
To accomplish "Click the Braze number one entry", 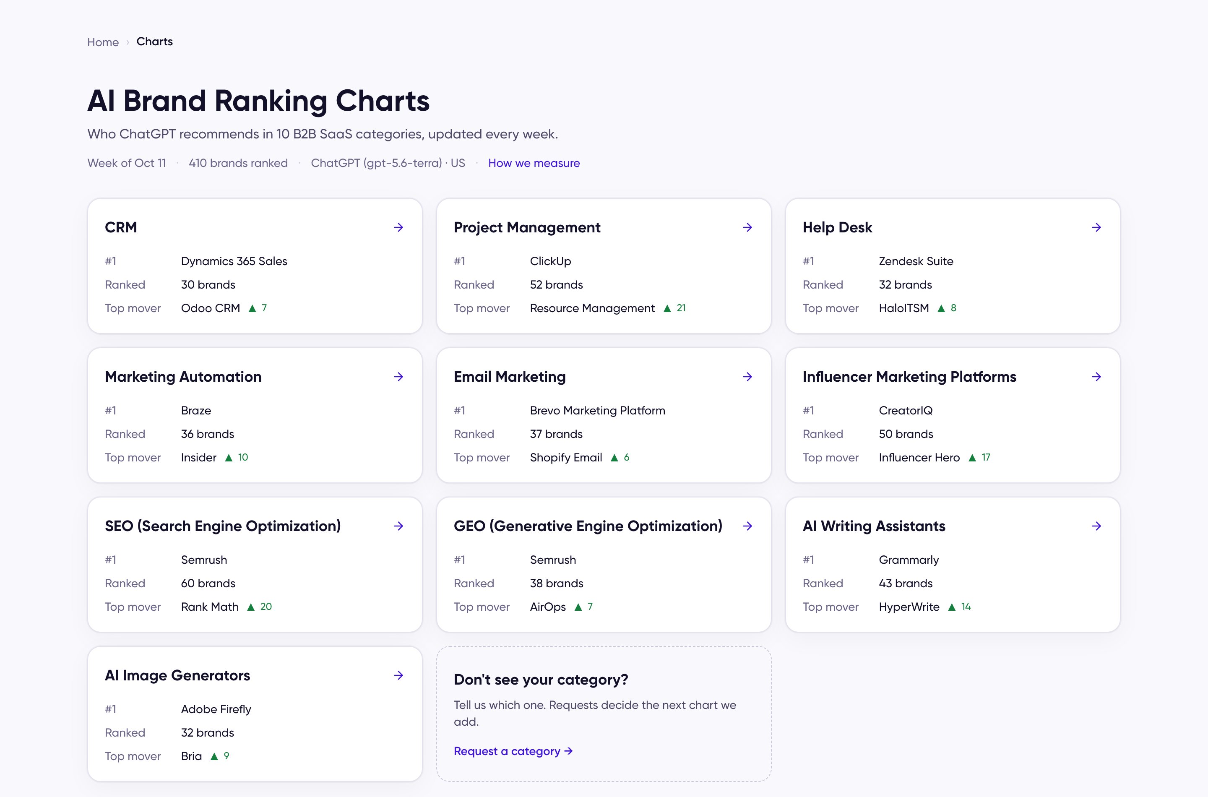I will (x=195, y=411).
